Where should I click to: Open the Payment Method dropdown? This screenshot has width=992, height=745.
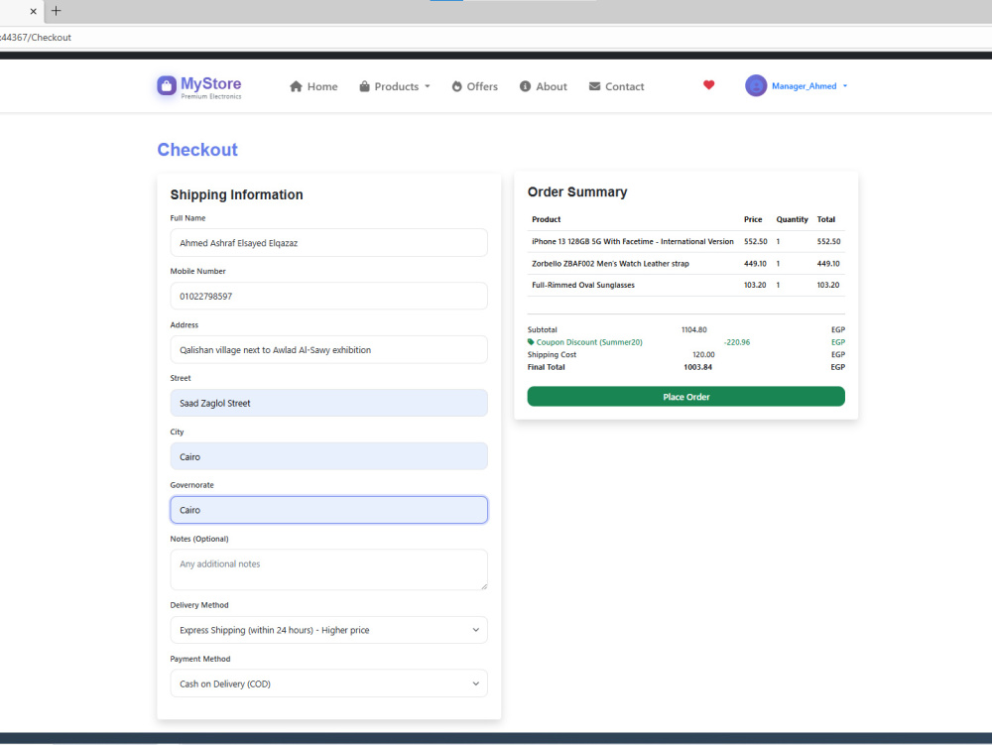click(x=329, y=683)
